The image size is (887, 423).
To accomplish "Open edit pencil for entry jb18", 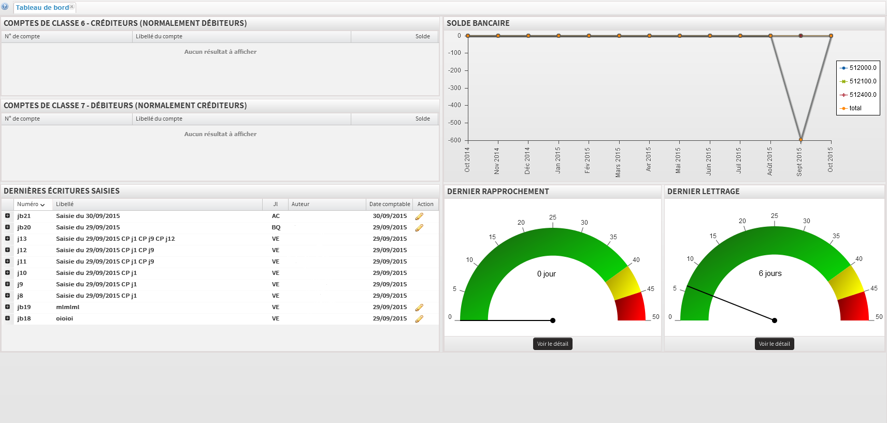I will (419, 319).
